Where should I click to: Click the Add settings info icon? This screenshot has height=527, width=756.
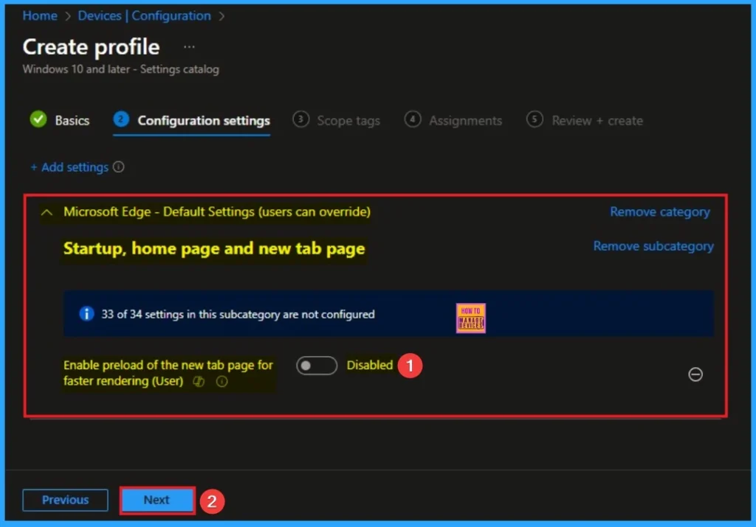[119, 167]
